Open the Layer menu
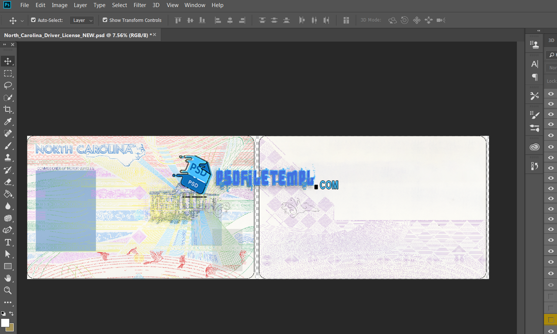The image size is (557, 334). pyautogui.click(x=81, y=5)
